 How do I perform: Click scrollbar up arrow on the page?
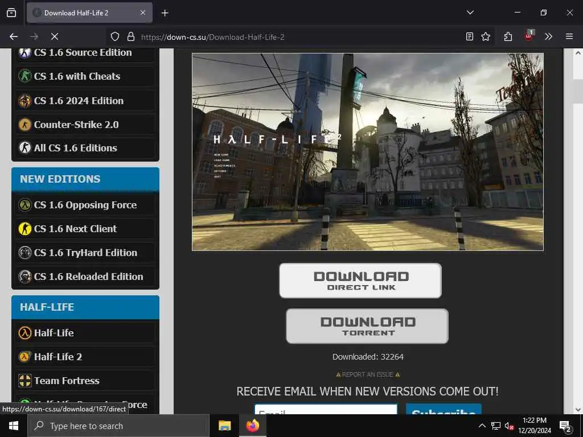point(578,53)
